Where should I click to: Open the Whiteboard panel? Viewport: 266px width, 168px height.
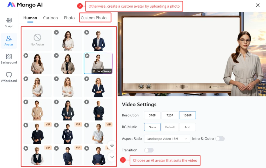pos(9,77)
